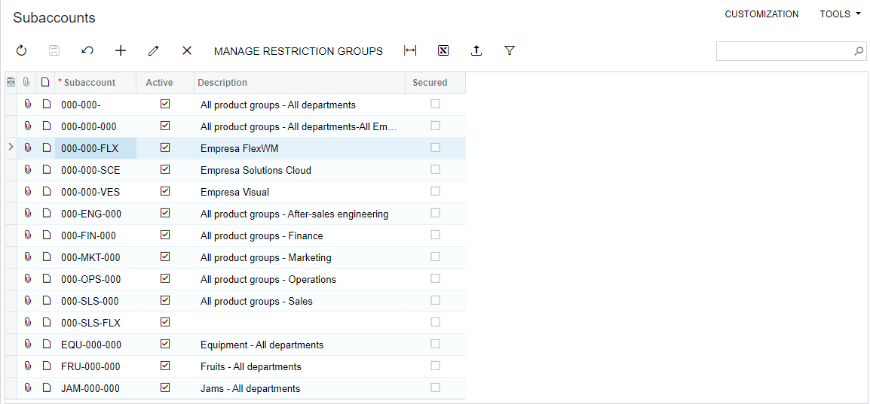
Task: Click Manage Restriction Groups button
Action: click(x=299, y=51)
